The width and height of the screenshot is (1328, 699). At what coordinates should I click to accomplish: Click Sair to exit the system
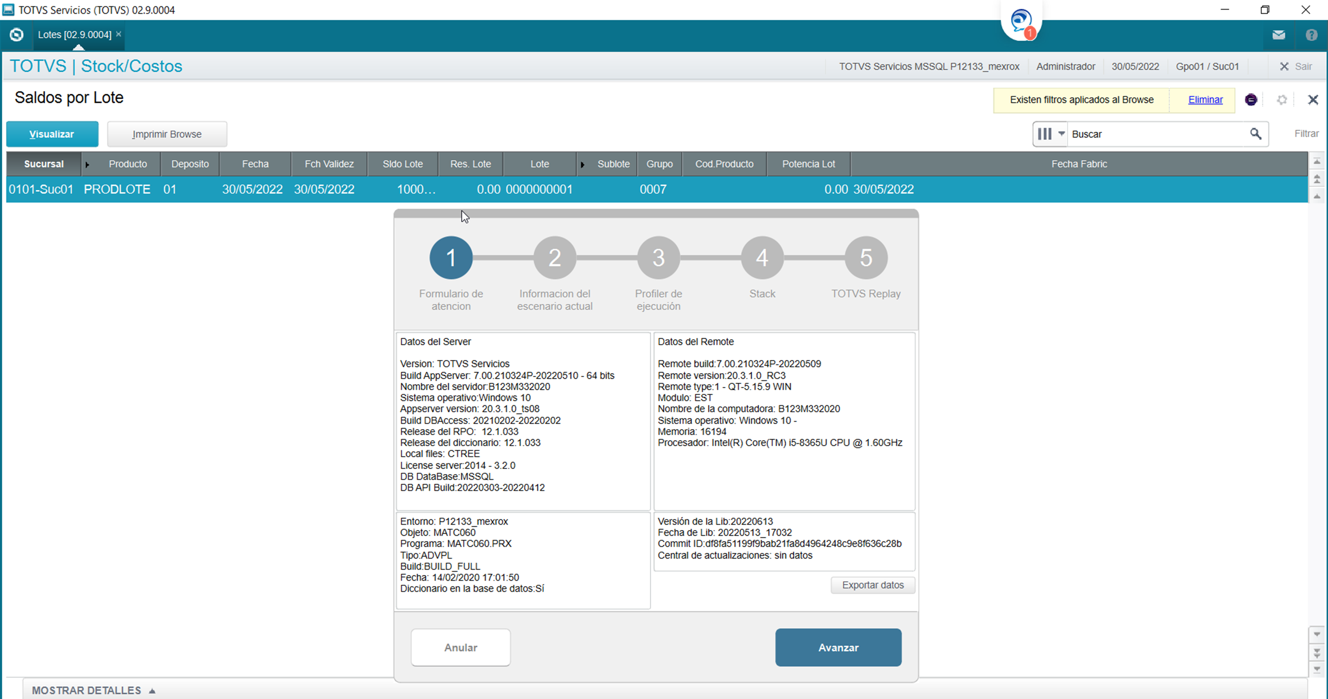[x=1296, y=66]
